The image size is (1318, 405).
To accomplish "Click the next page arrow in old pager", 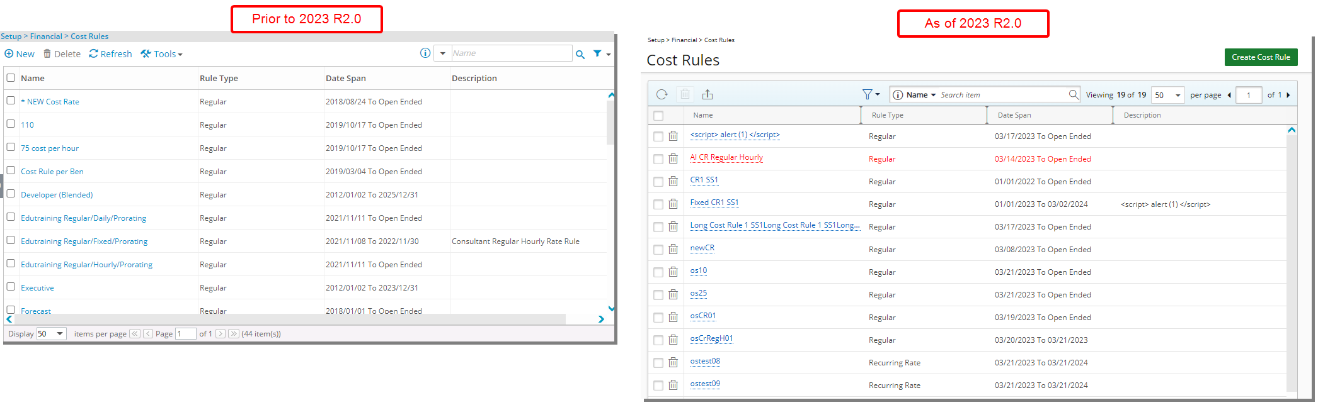I will tap(221, 334).
